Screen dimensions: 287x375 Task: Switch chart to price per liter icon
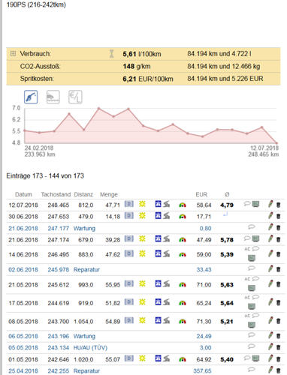(x=75, y=97)
